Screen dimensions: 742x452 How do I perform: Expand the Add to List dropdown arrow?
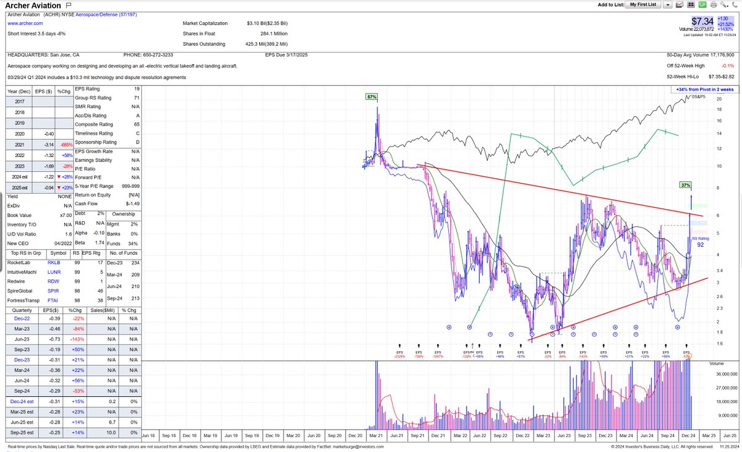(668, 5)
